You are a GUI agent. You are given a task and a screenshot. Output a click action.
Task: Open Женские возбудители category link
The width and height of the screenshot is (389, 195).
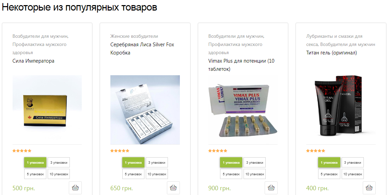[x=134, y=36]
